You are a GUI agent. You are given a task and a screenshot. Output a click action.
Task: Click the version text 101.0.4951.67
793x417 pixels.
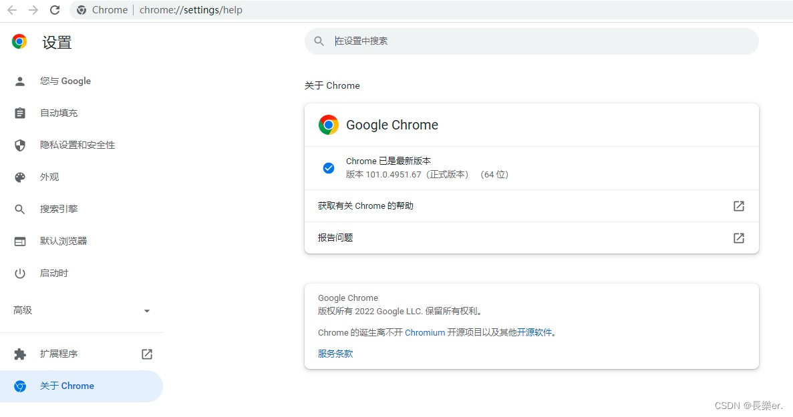pos(393,175)
